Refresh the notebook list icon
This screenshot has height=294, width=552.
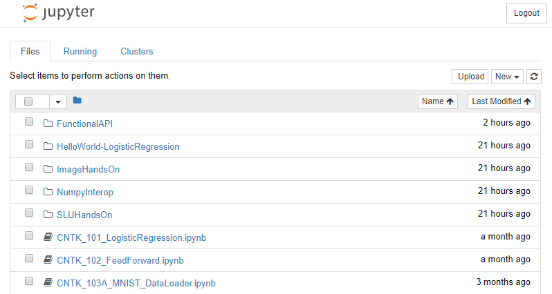pyautogui.click(x=534, y=77)
